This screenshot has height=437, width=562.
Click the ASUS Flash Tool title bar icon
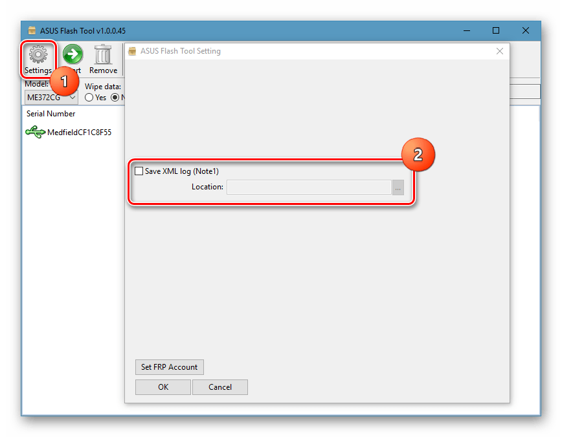pyautogui.click(x=32, y=30)
